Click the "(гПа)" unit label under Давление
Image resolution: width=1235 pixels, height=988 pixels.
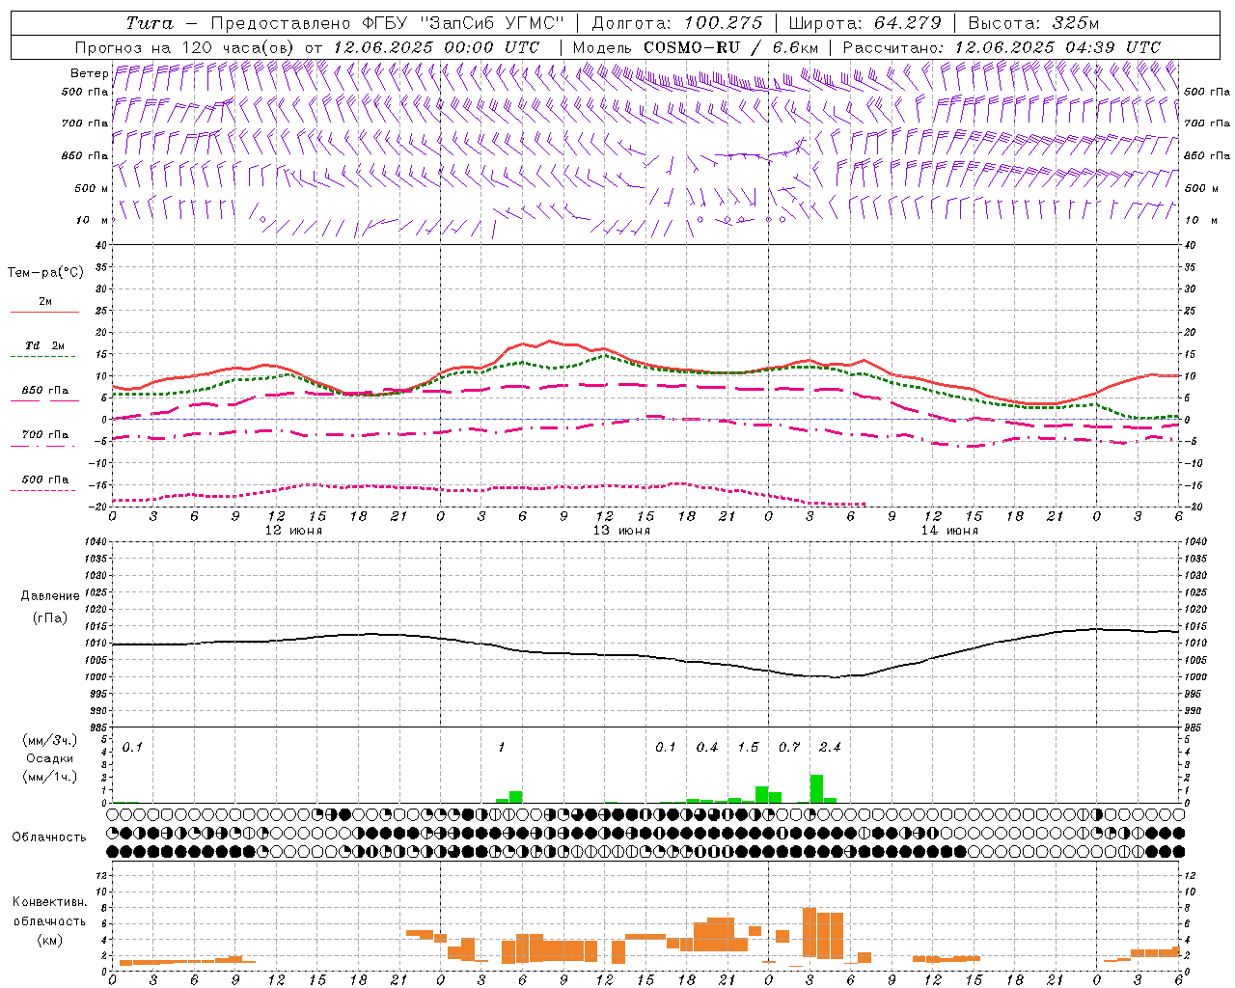click(x=48, y=618)
